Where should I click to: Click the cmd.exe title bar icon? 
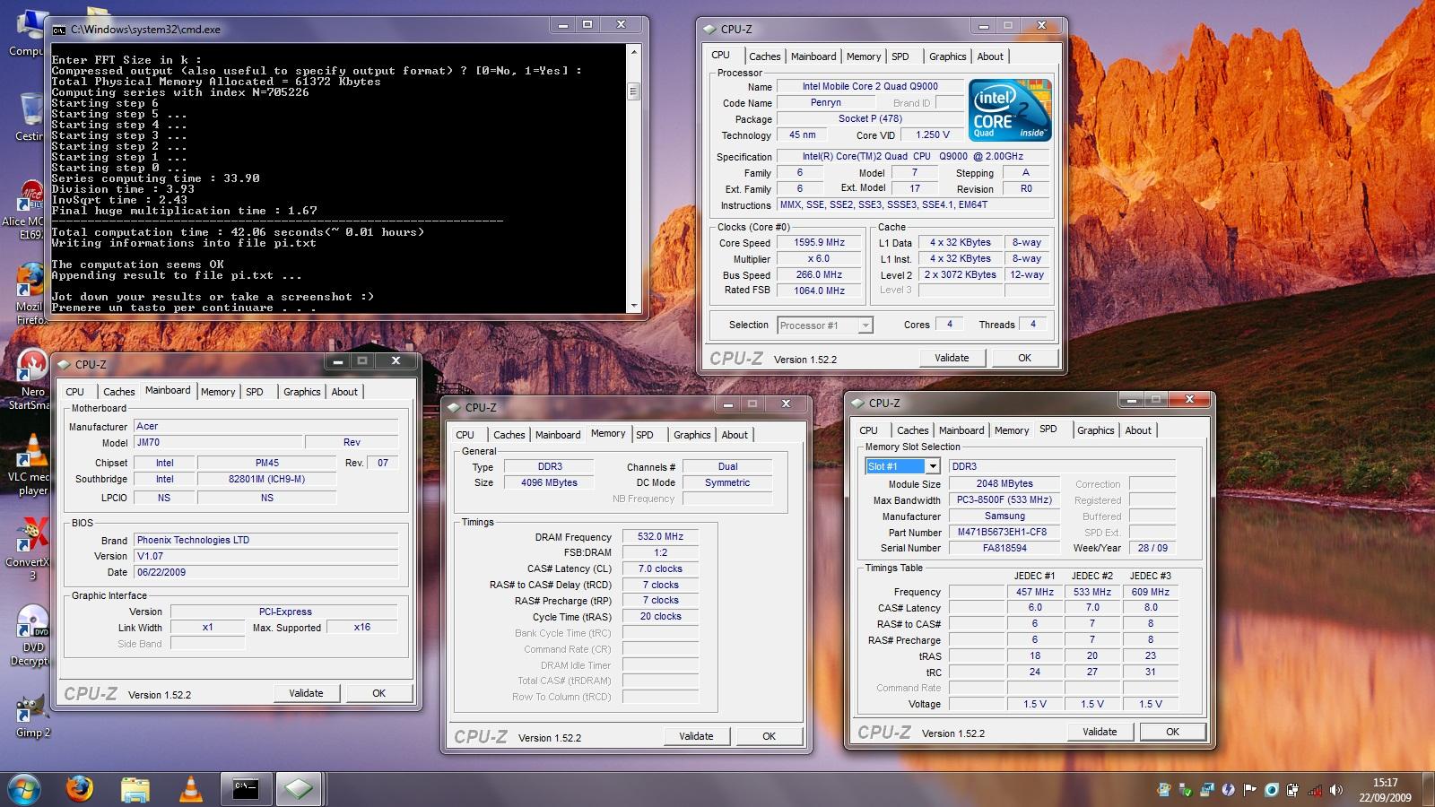58,29
